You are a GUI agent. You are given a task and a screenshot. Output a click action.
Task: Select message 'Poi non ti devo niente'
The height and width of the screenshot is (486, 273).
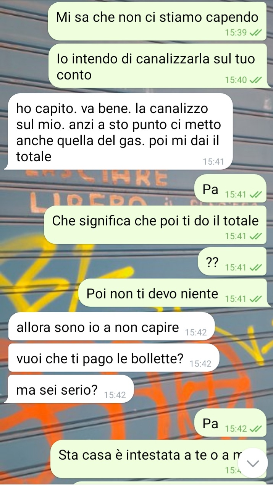click(x=172, y=293)
